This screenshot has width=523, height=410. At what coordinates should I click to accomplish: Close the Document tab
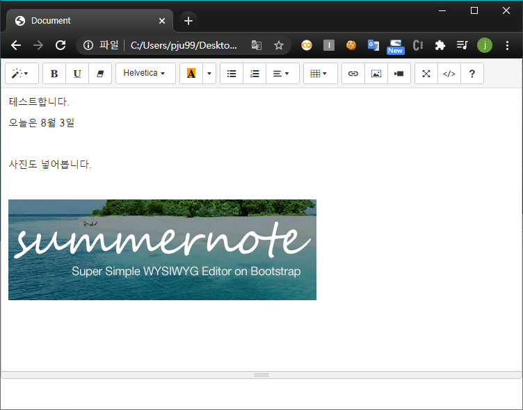tap(162, 21)
